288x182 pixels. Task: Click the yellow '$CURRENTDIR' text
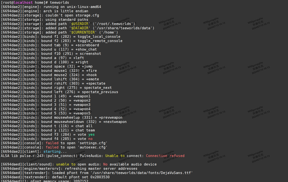pos(83,32)
